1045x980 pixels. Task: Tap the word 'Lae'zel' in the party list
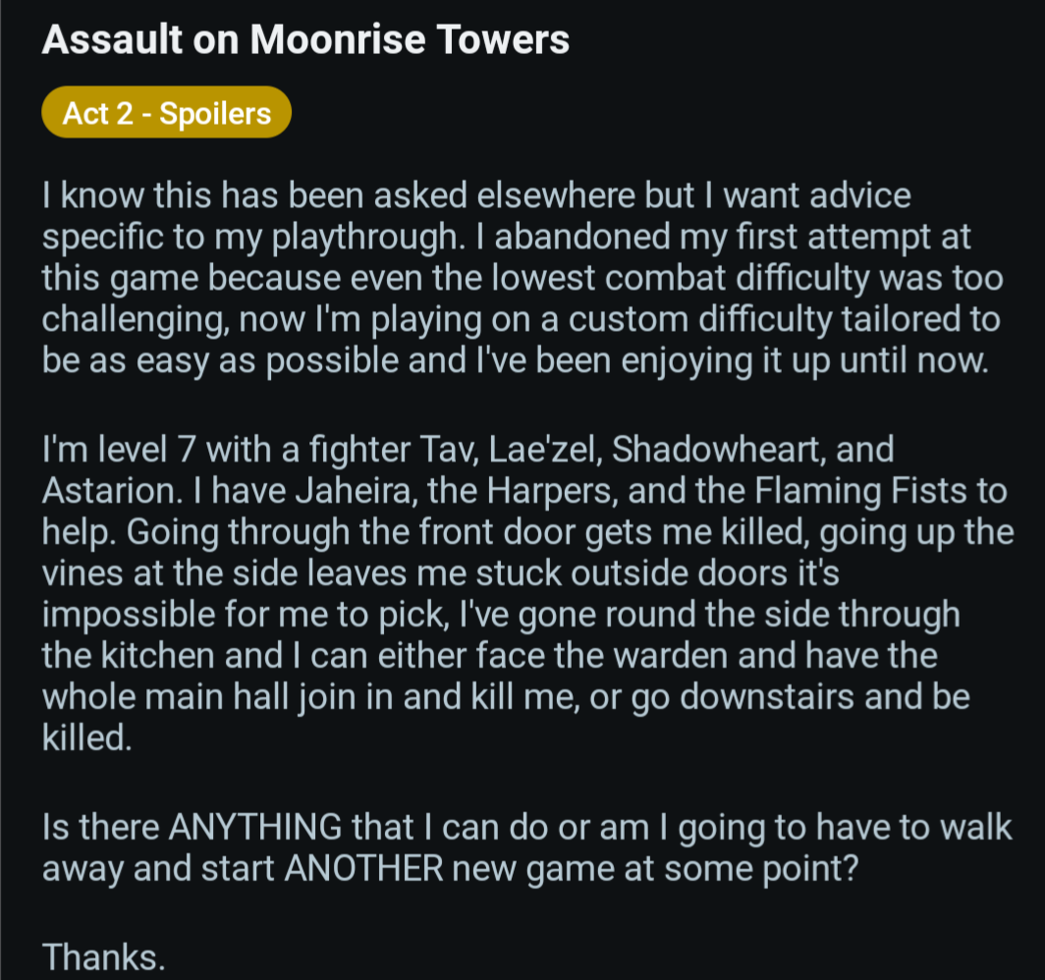pyautogui.click(x=546, y=450)
